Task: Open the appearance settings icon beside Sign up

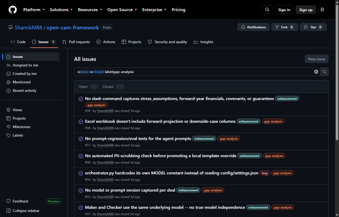Action: [322, 10]
